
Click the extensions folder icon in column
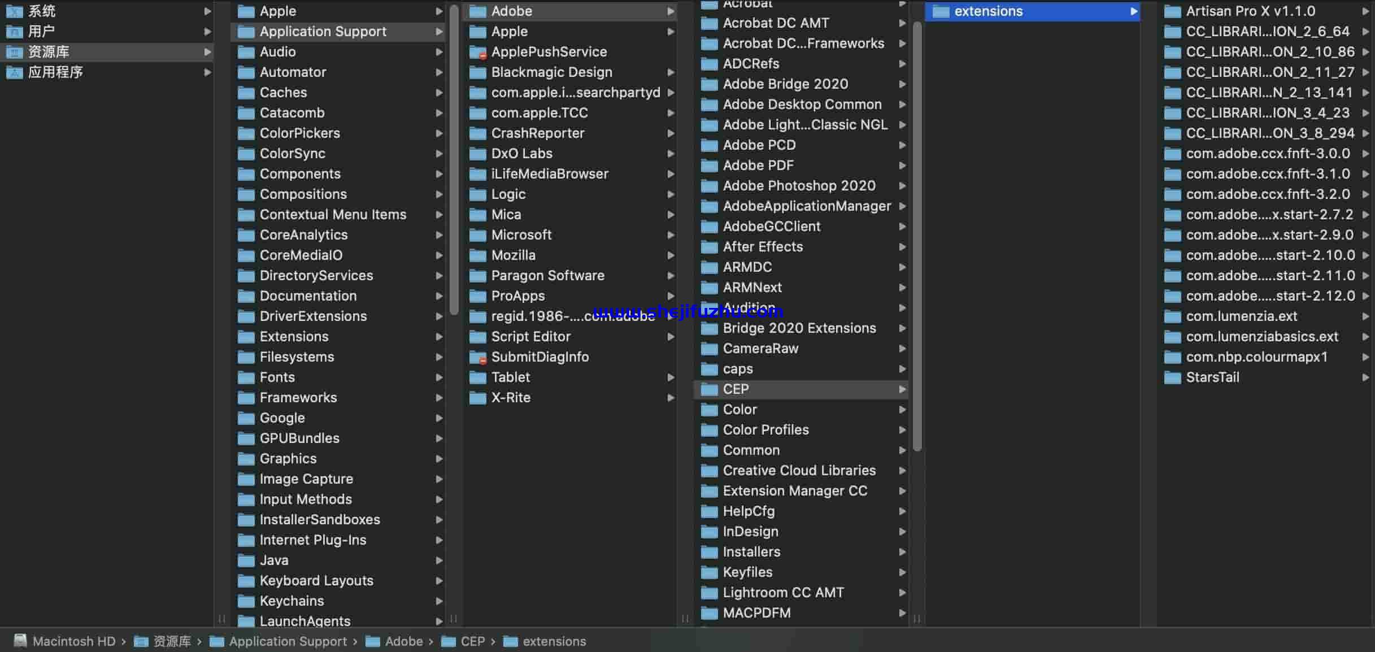941,11
